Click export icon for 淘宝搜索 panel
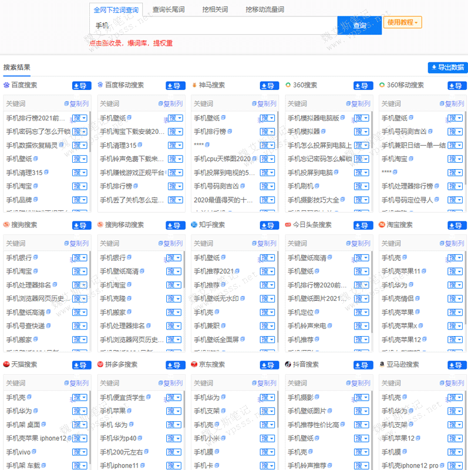This screenshot has height=470, width=468. 457,226
